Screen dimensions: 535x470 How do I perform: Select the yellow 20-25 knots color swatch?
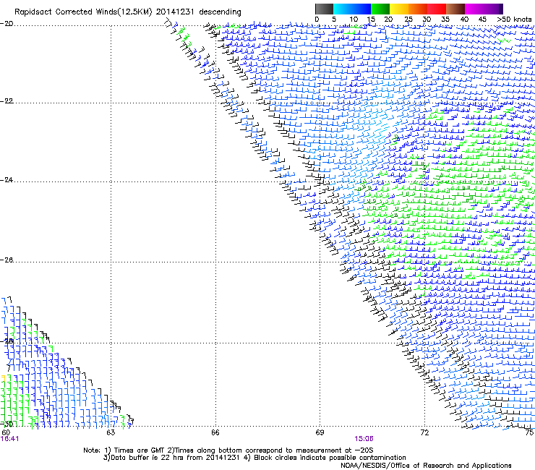399,9
